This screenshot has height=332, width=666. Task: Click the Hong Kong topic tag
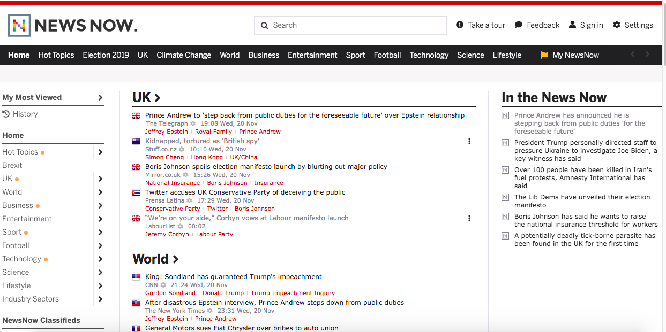[207, 157]
